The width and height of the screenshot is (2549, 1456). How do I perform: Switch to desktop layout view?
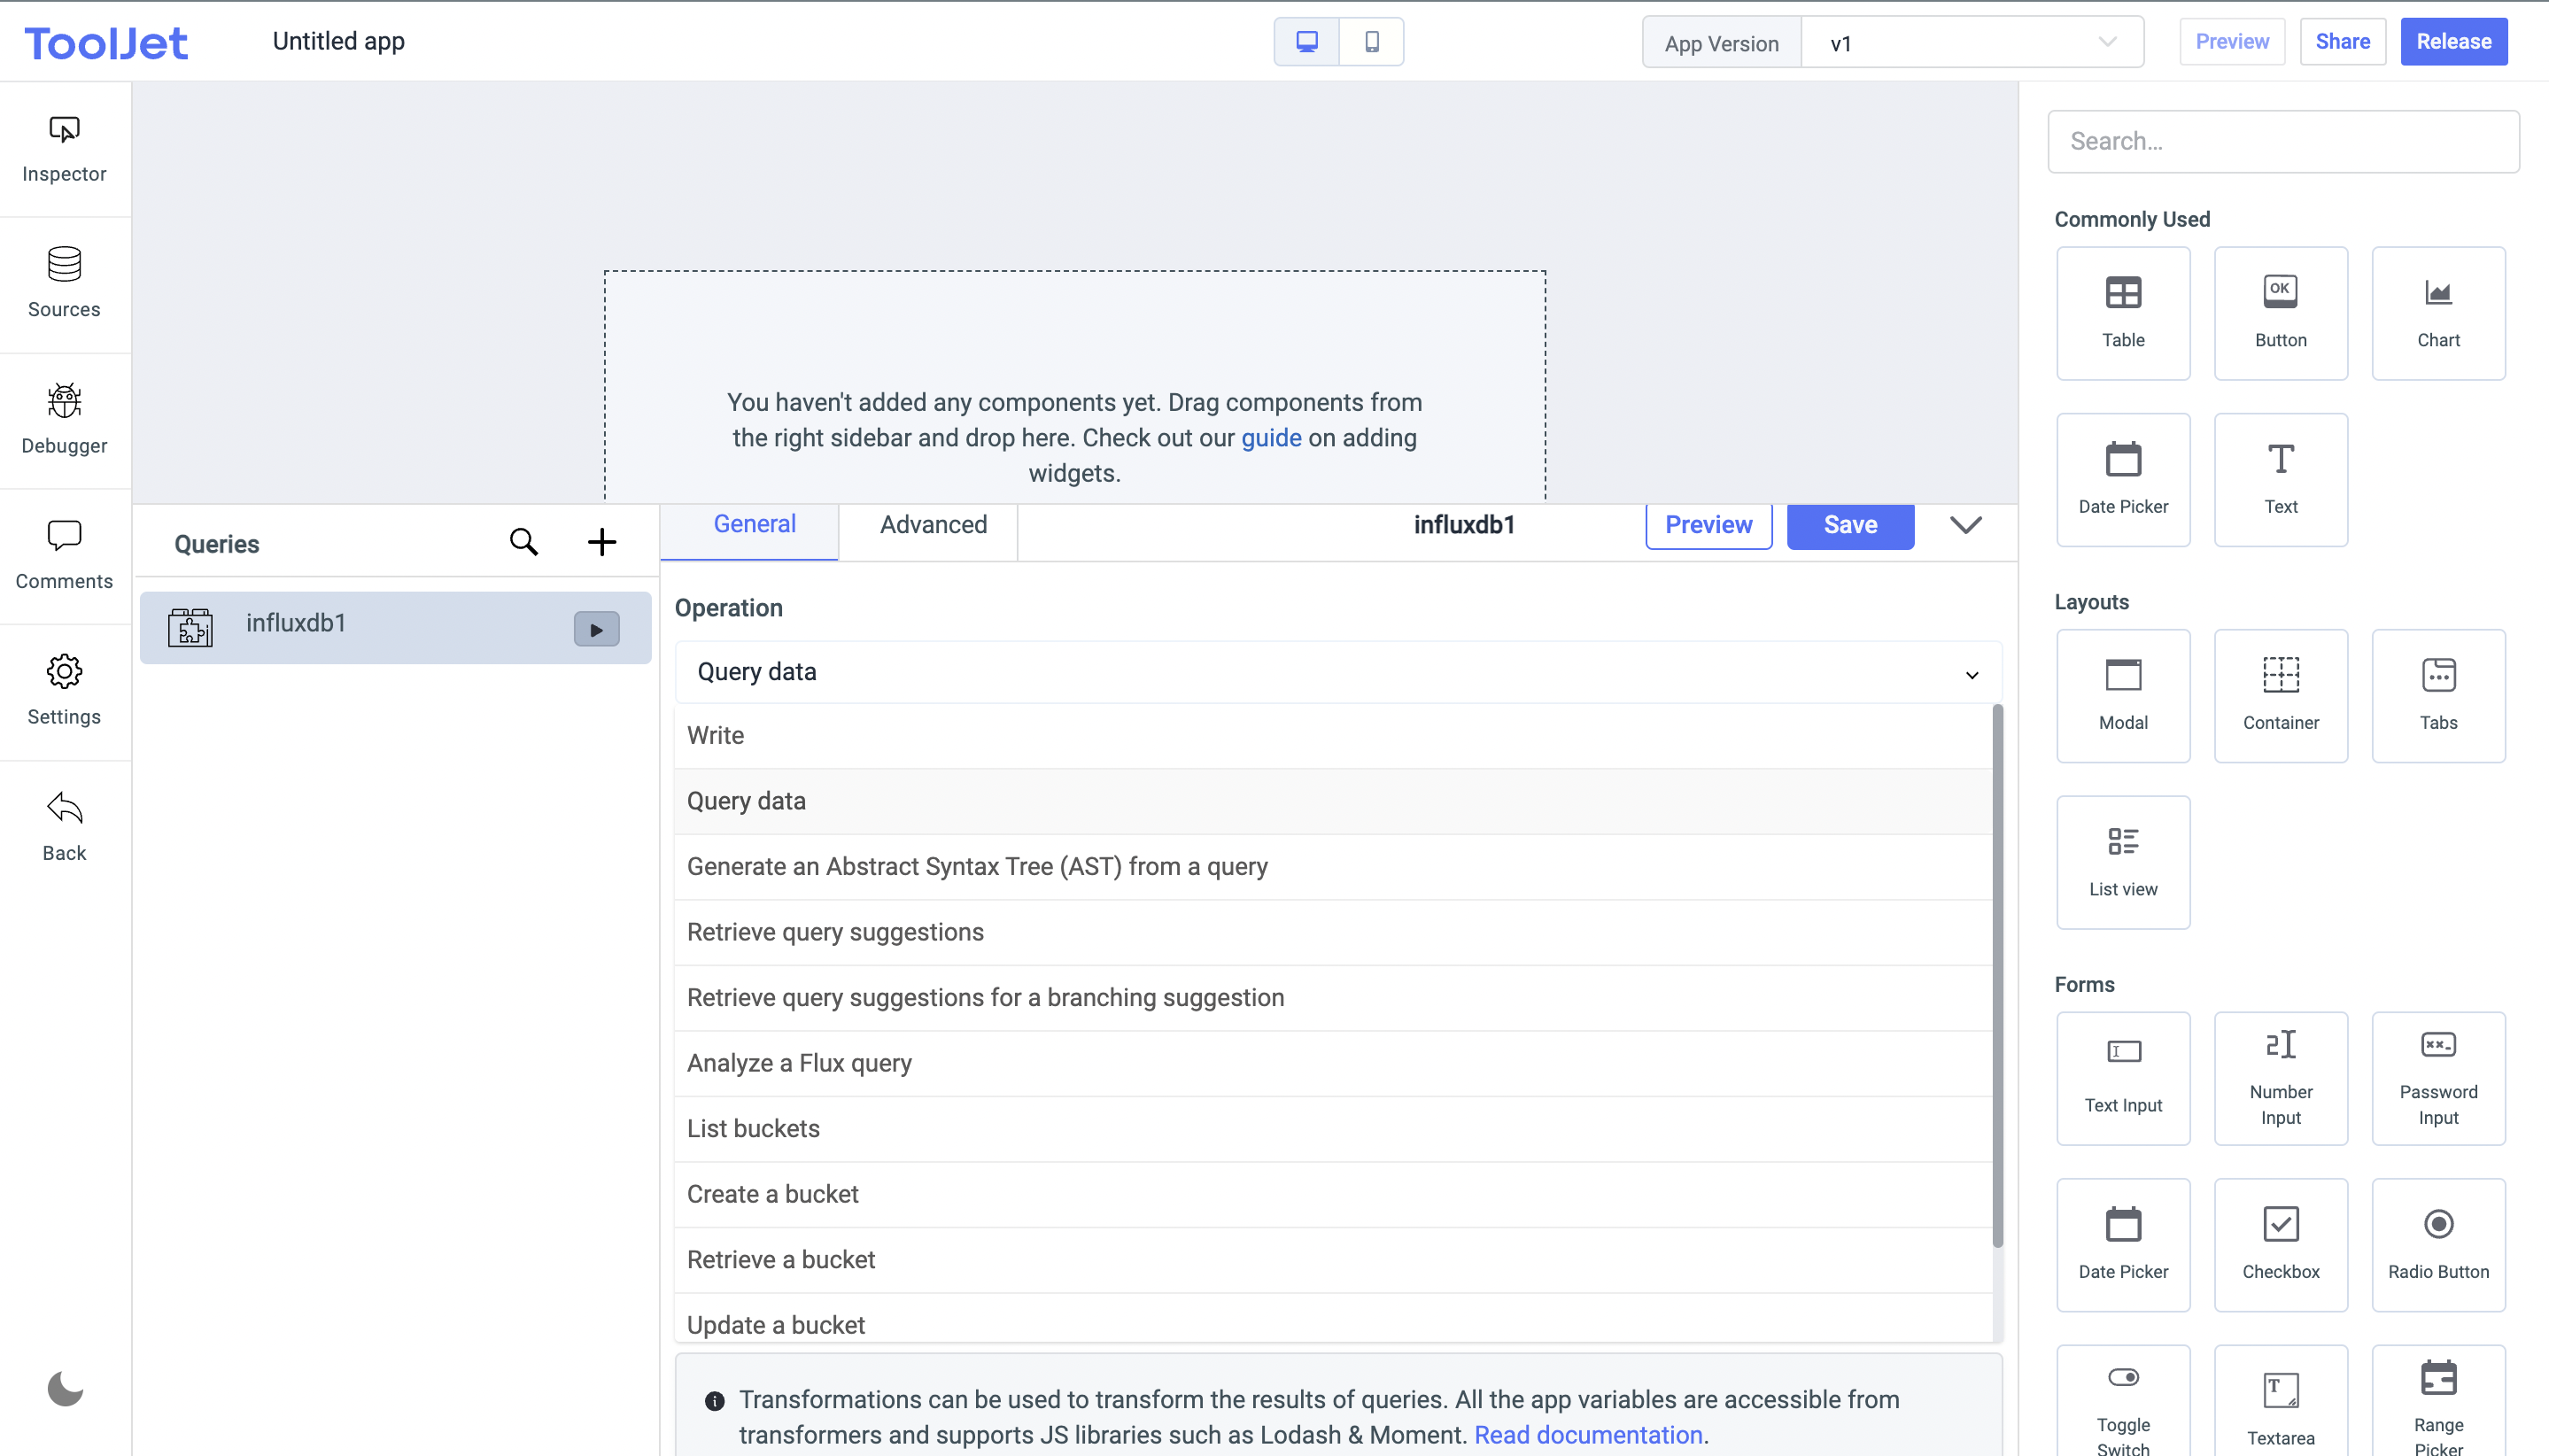click(x=1306, y=42)
